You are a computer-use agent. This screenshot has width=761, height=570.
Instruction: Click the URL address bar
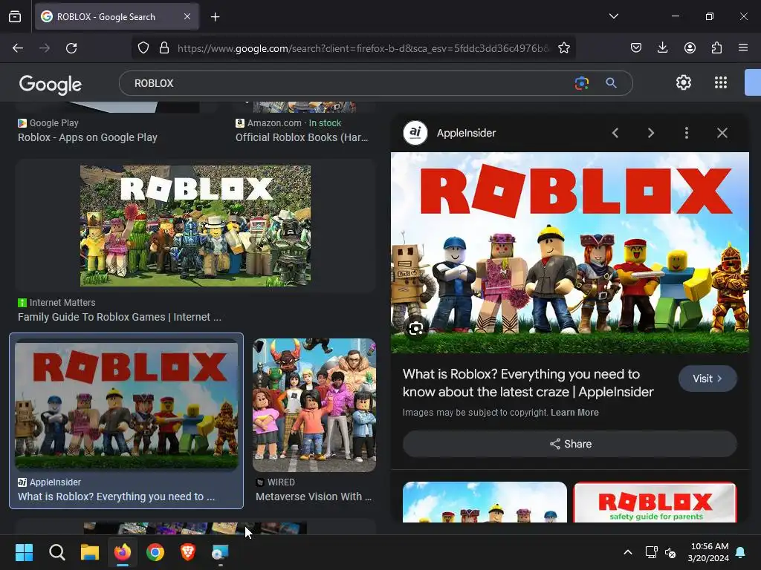pyautogui.click(x=363, y=48)
